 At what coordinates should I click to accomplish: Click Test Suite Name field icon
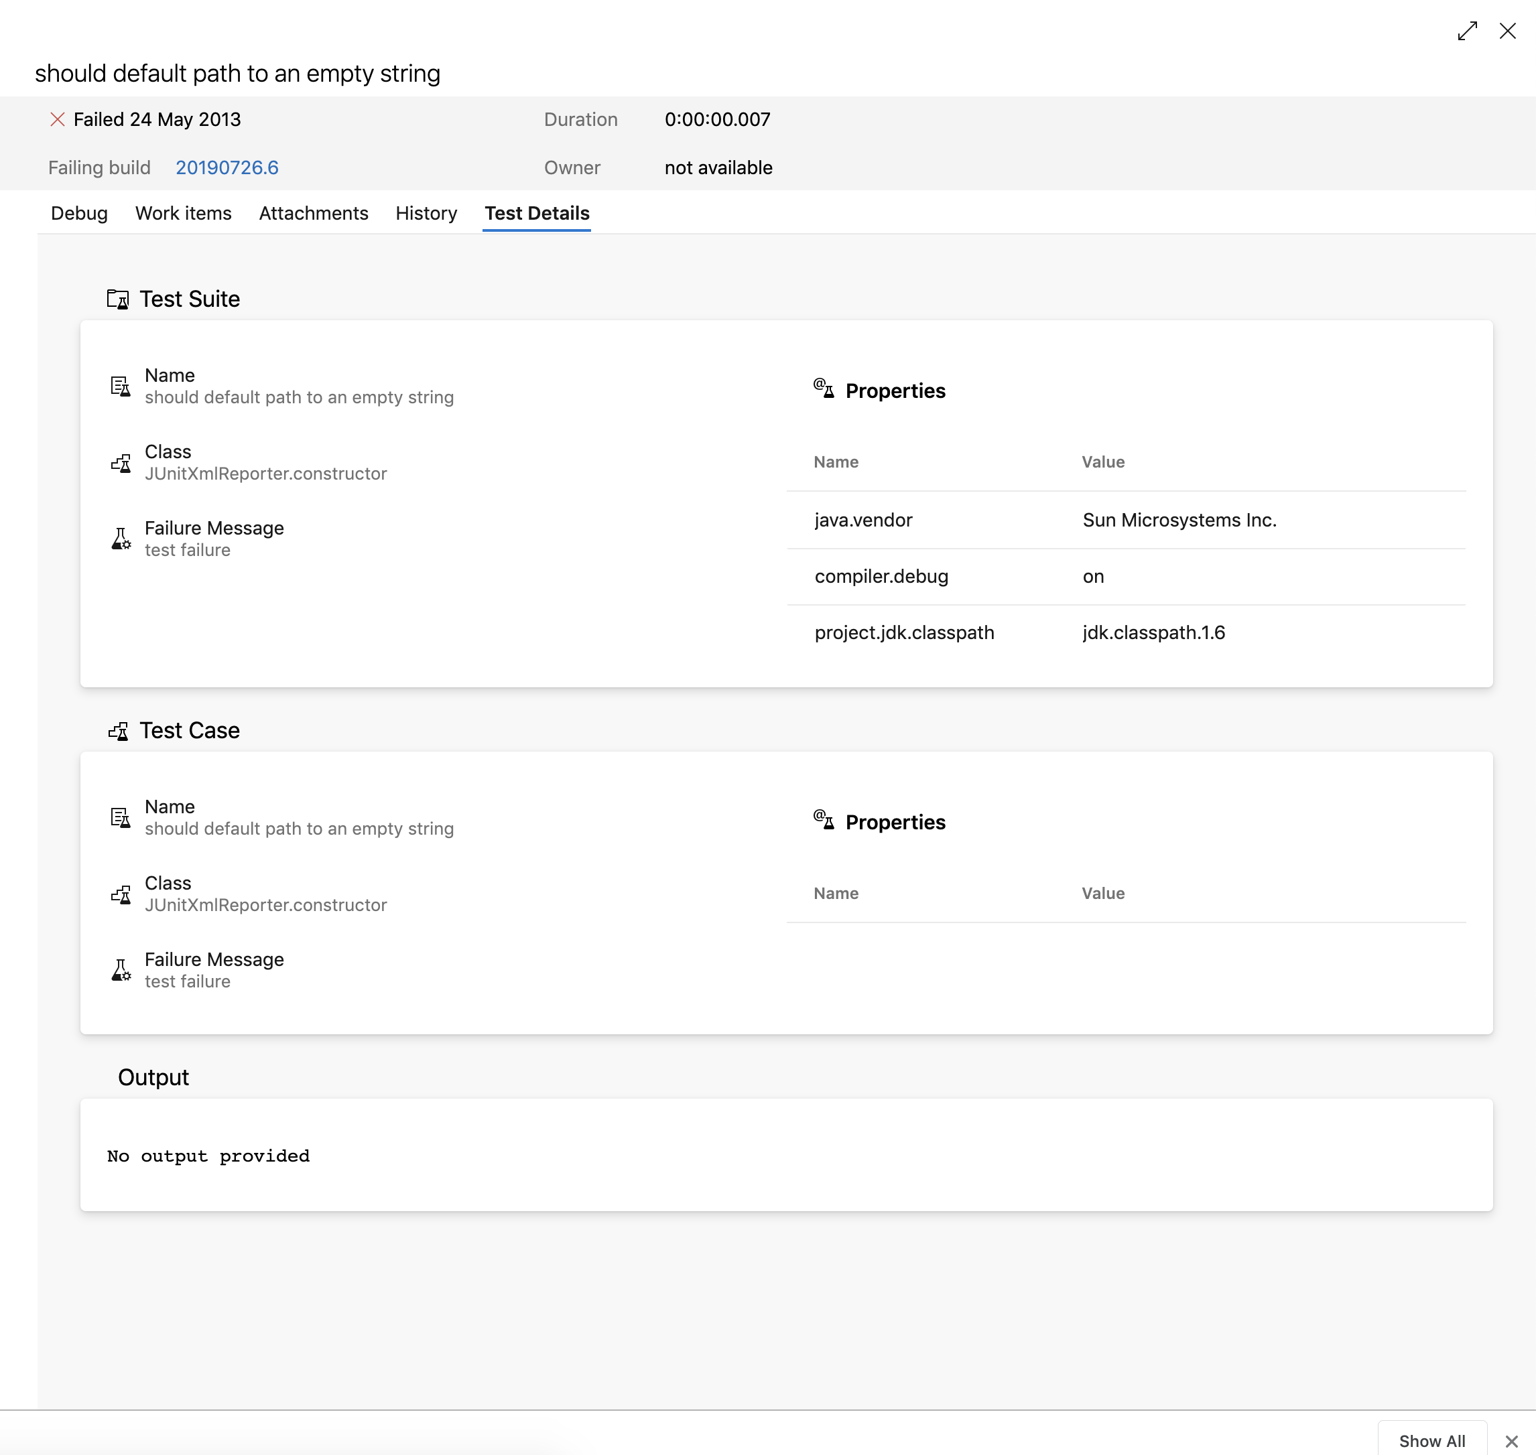click(120, 387)
